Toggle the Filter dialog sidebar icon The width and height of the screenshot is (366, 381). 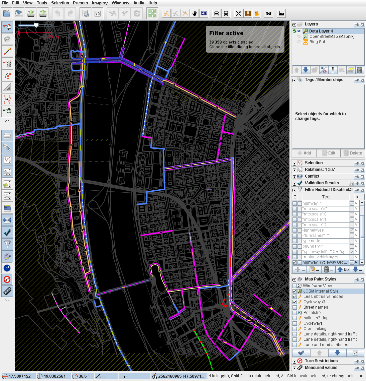(7, 244)
